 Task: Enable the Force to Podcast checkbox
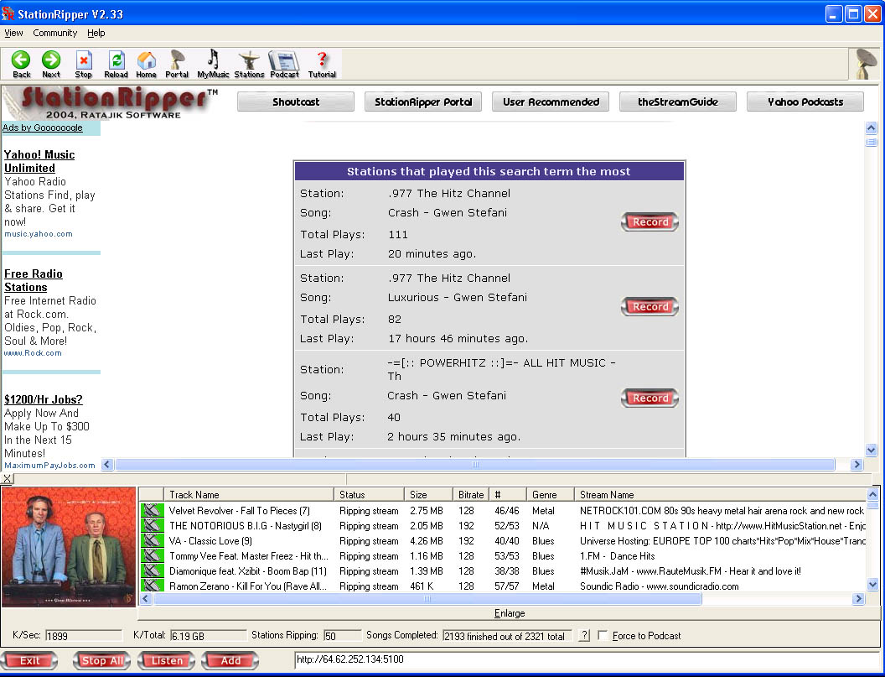click(603, 636)
